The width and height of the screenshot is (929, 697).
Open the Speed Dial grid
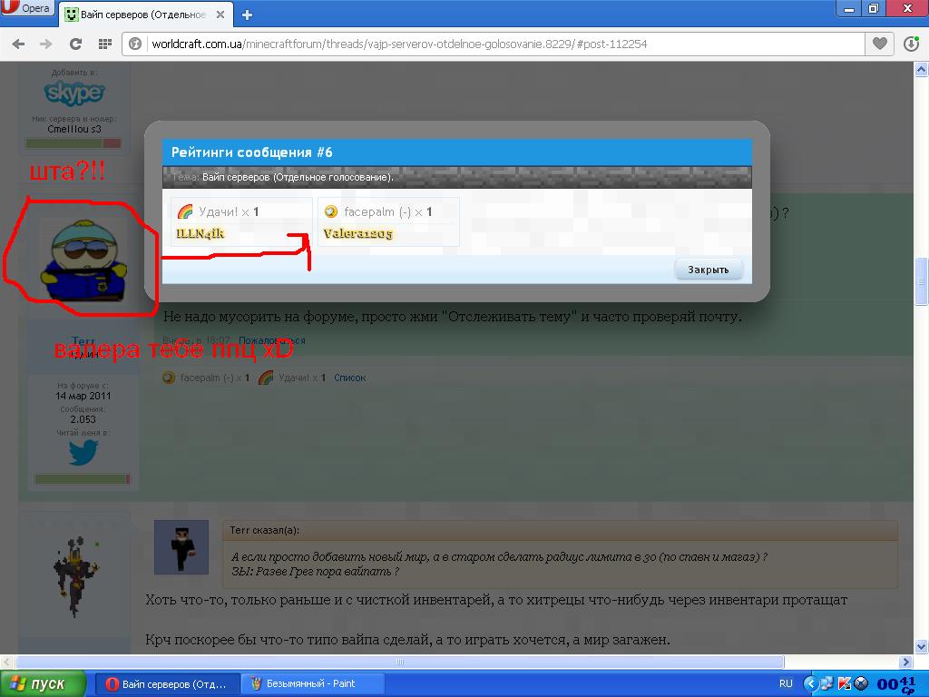(x=105, y=44)
